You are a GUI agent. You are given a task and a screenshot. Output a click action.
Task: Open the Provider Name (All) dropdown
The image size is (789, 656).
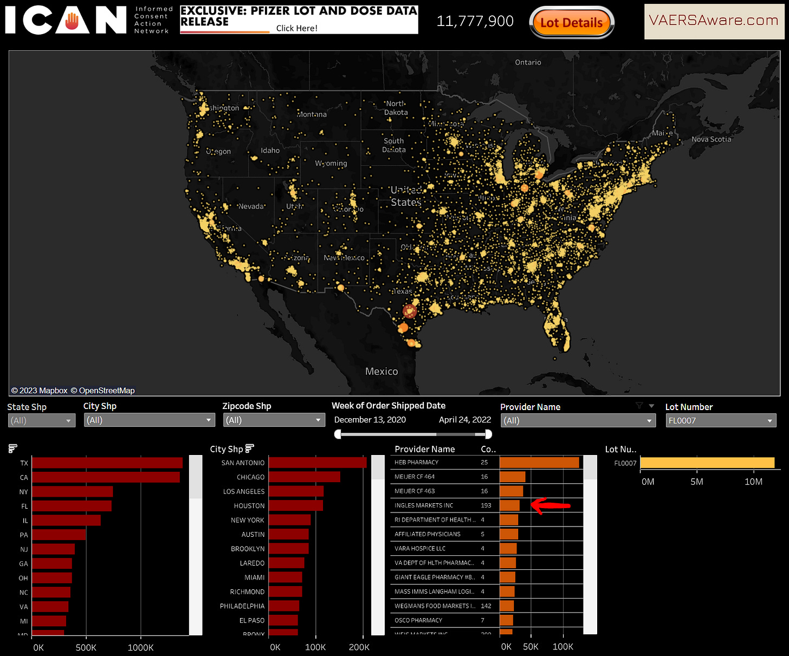(578, 420)
